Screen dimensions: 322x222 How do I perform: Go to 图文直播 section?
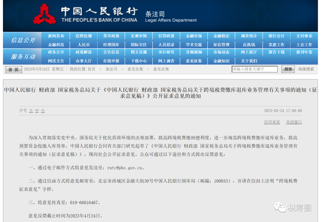click(139, 52)
